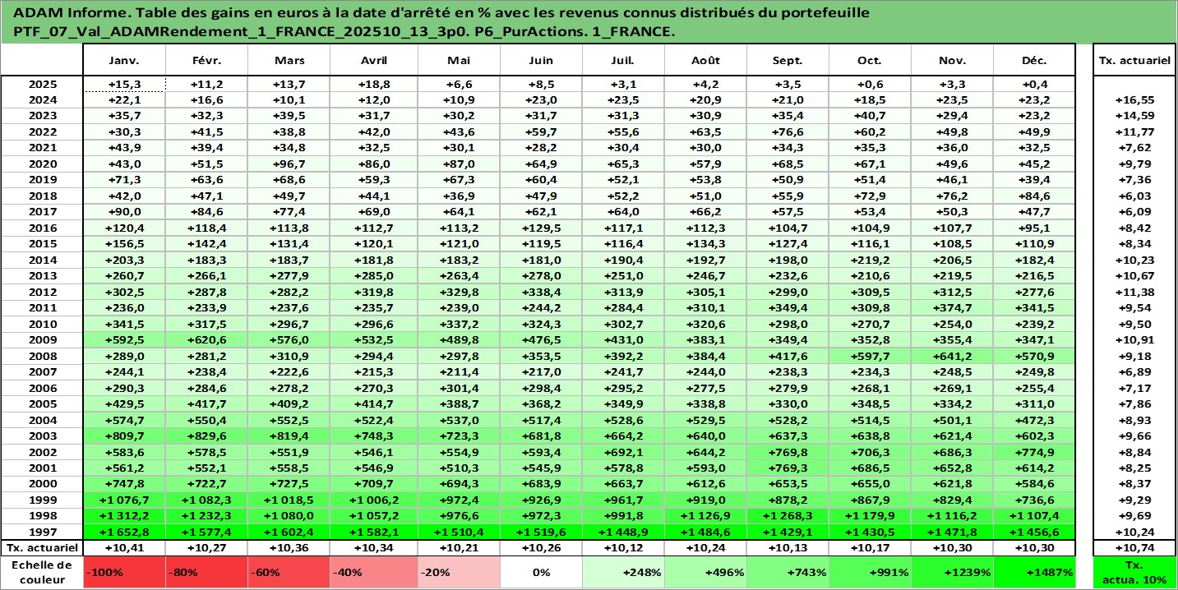Click the +10,12 July actuarial rate
The image size is (1178, 590).
[623, 548]
